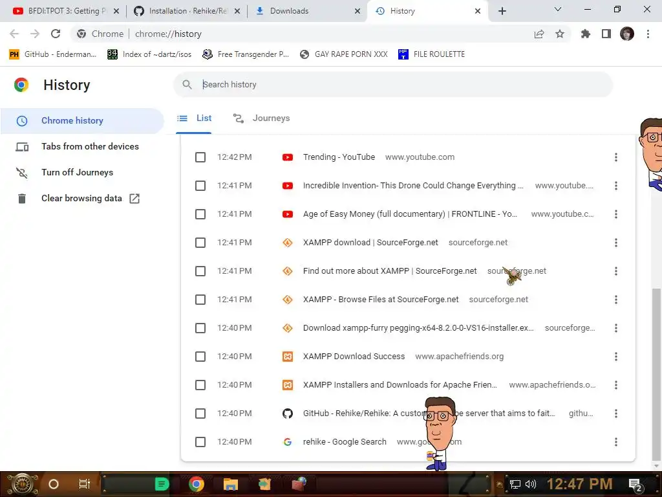
Task: Switch to the Installation Rehike tab
Action: tap(187, 11)
